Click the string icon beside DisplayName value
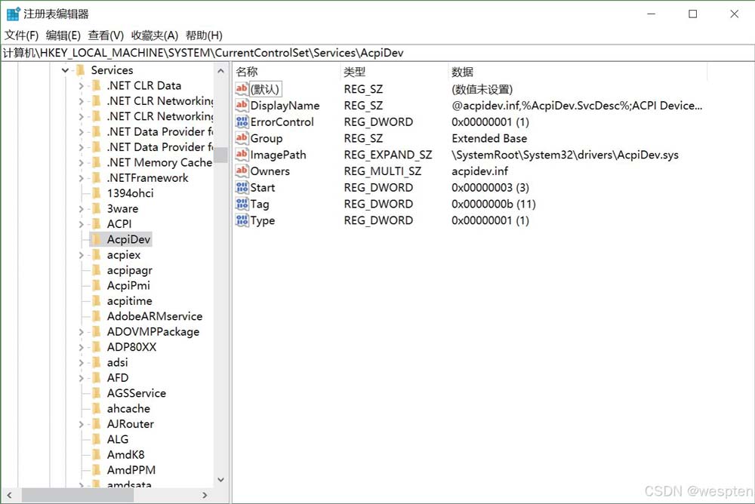This screenshot has width=755, height=504. (x=242, y=106)
